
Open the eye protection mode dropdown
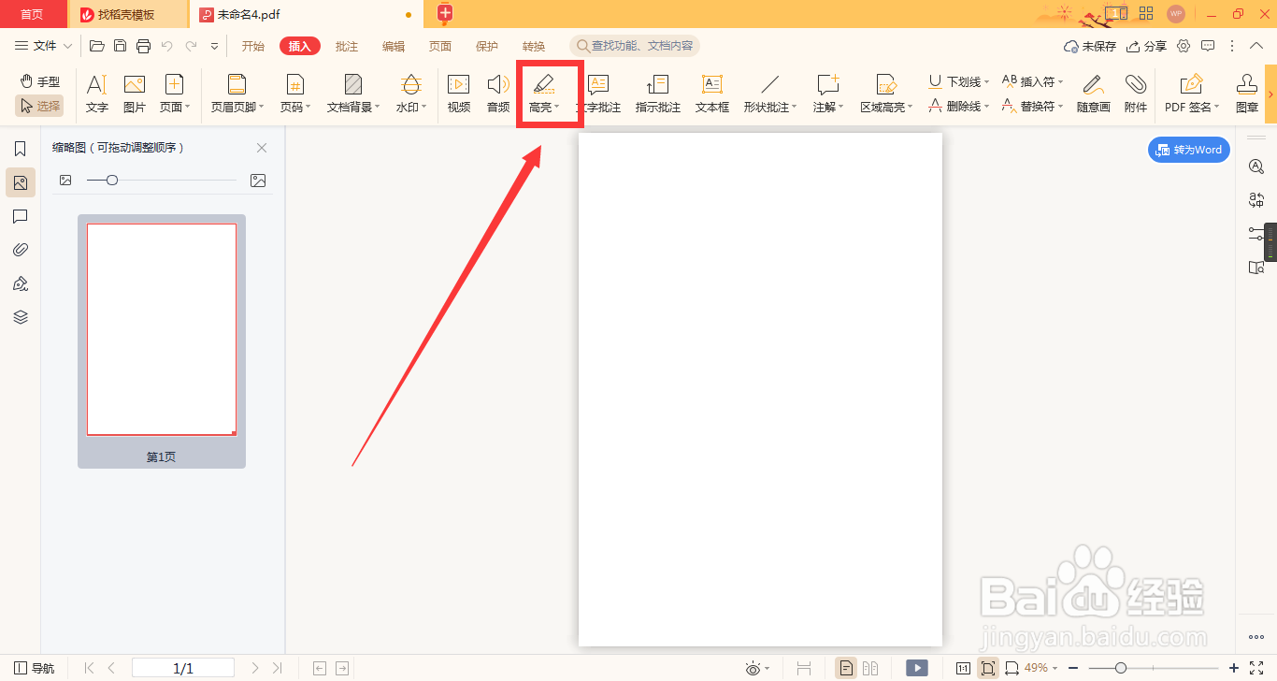click(757, 668)
